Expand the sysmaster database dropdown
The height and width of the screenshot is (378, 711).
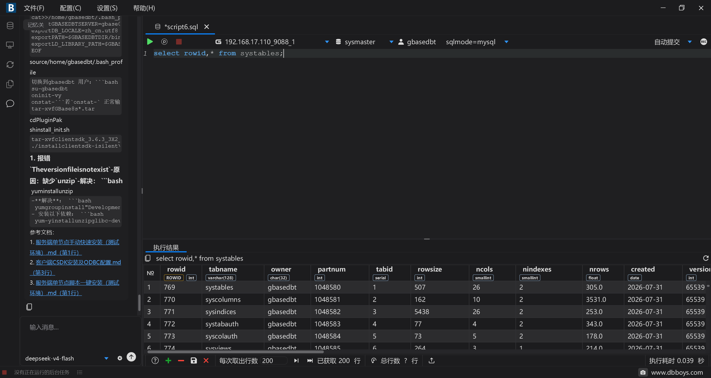tap(391, 42)
